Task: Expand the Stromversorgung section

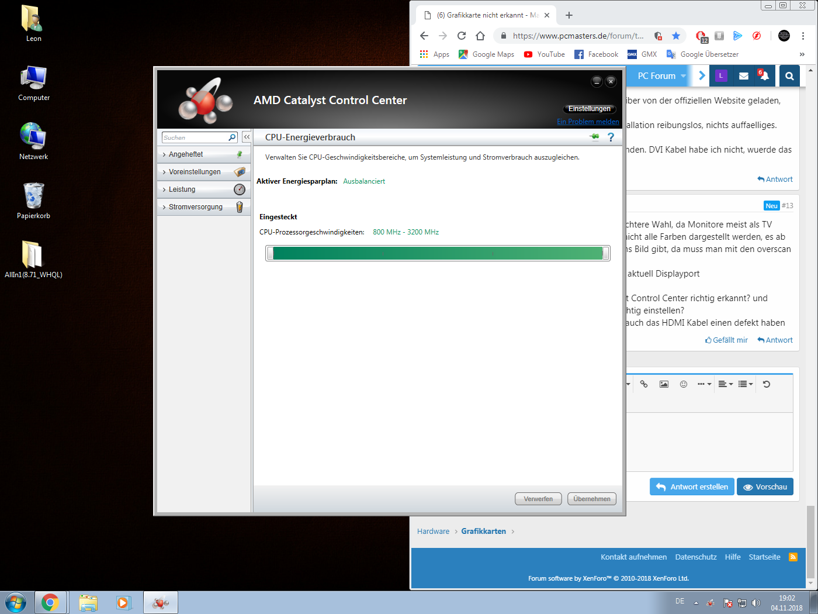Action: pos(195,207)
